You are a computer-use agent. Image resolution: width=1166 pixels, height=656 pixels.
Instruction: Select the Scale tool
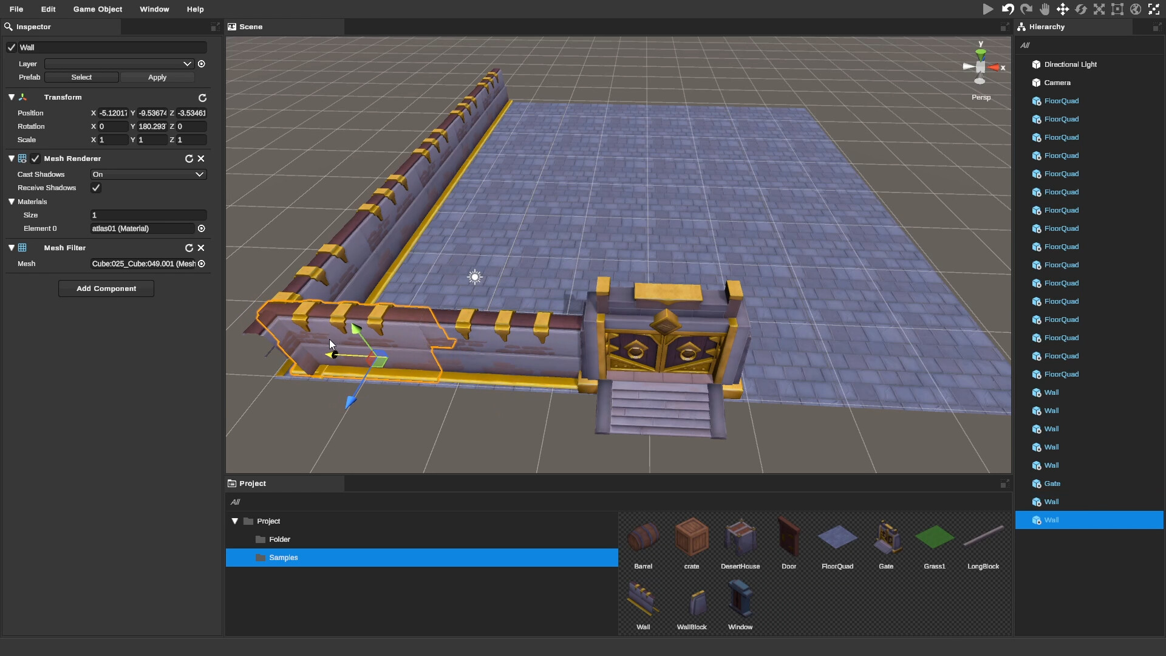coord(1099,9)
